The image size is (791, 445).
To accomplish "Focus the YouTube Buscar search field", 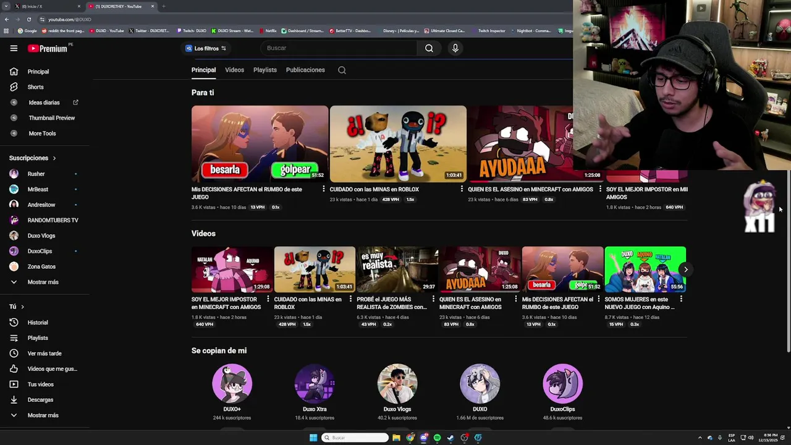I will coord(340,48).
